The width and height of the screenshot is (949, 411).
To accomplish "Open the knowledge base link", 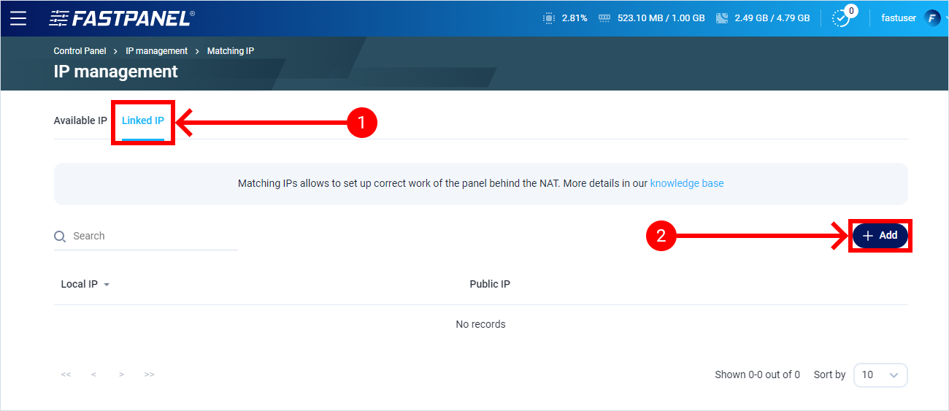I will click(687, 183).
